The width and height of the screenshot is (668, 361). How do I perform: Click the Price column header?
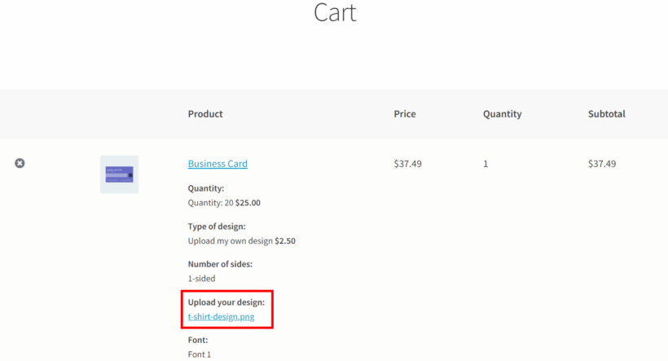(x=405, y=114)
